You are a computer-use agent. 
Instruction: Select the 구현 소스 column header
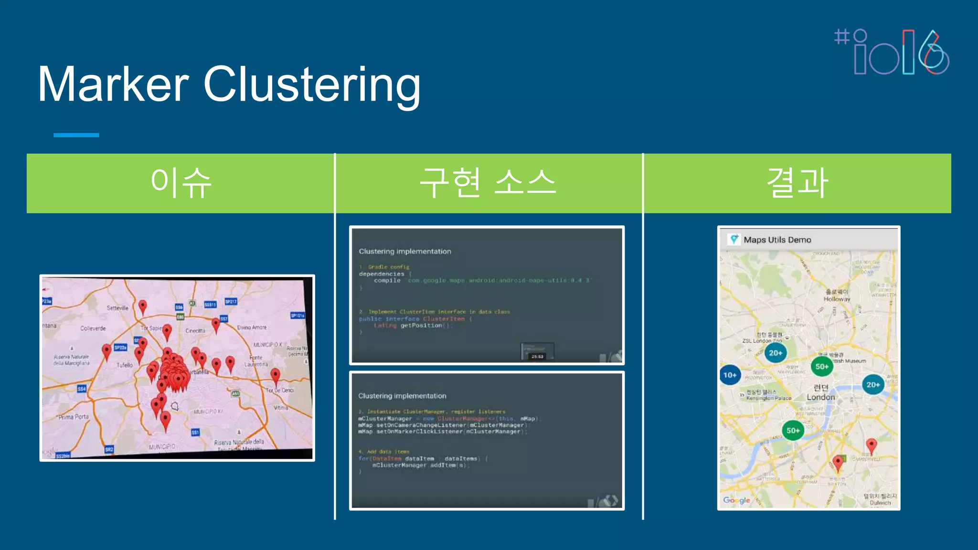(x=488, y=183)
